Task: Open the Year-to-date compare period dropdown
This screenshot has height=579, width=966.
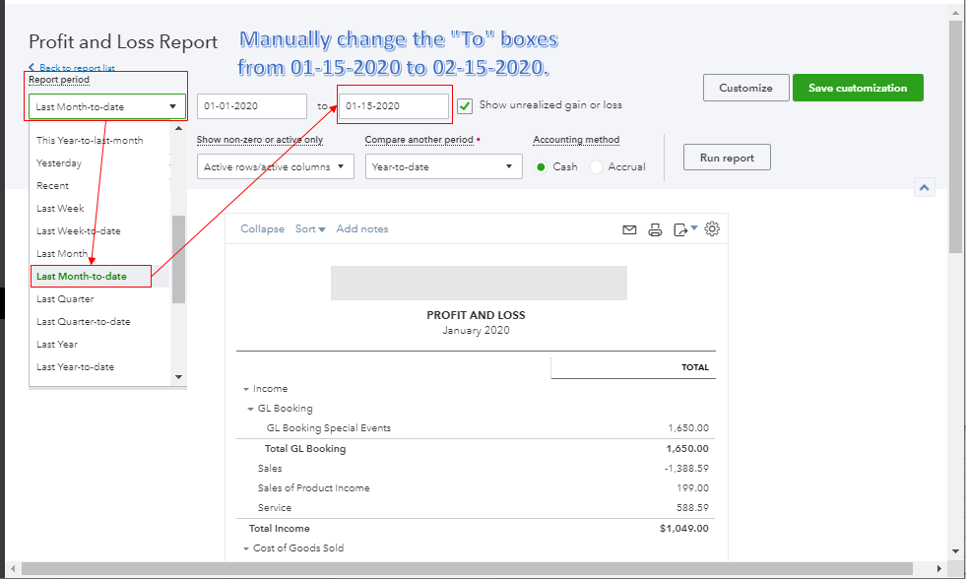Action: (x=443, y=167)
